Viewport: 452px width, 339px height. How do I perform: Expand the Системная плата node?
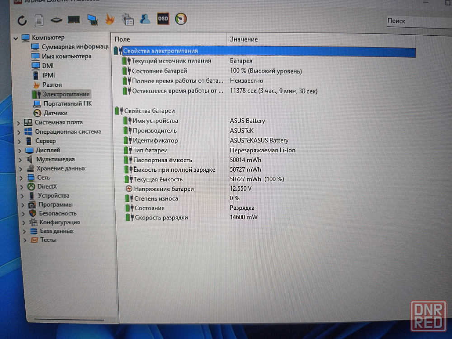19,123
